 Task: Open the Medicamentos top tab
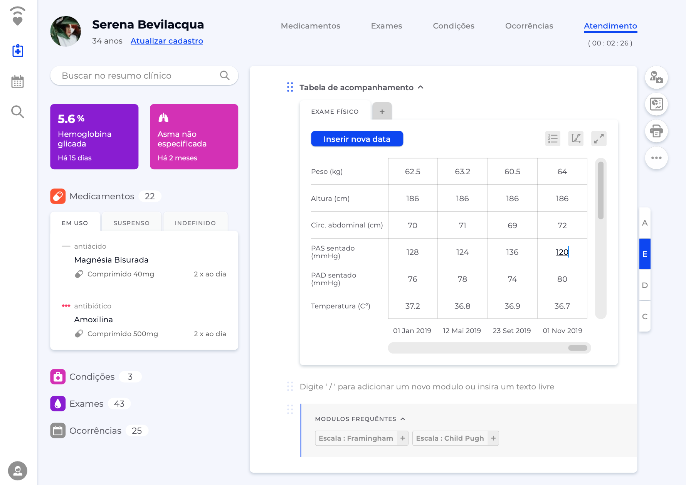point(311,26)
